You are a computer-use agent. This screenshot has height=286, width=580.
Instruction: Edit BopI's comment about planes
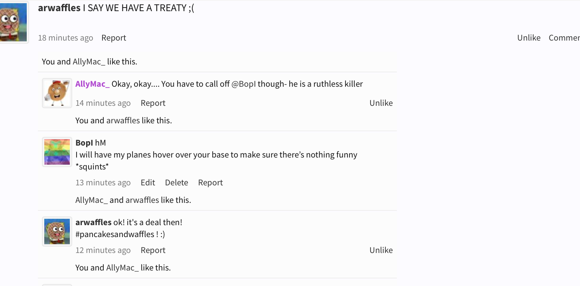pos(148,183)
